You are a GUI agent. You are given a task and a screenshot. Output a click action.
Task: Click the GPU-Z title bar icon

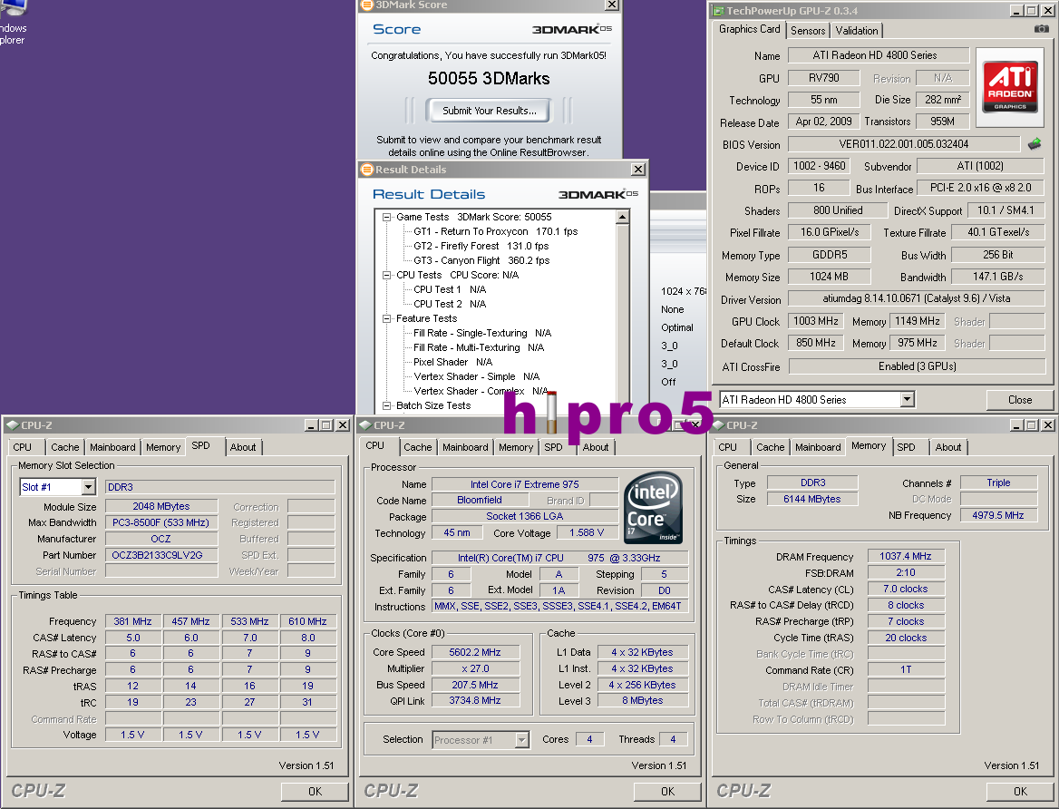[x=719, y=11]
